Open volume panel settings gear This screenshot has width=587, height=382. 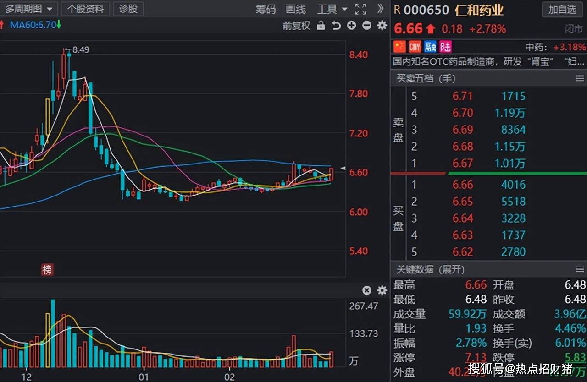382,290
